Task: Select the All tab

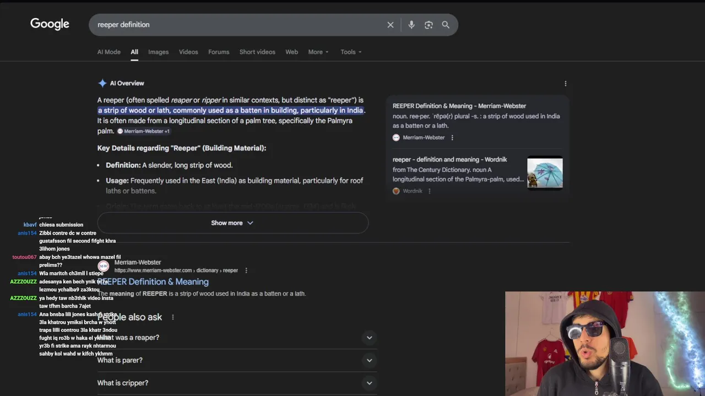Action: tap(134, 52)
